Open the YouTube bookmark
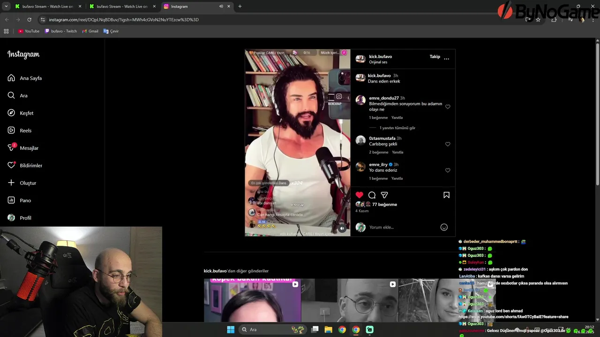Screen dimensions: 600x337 29,31
